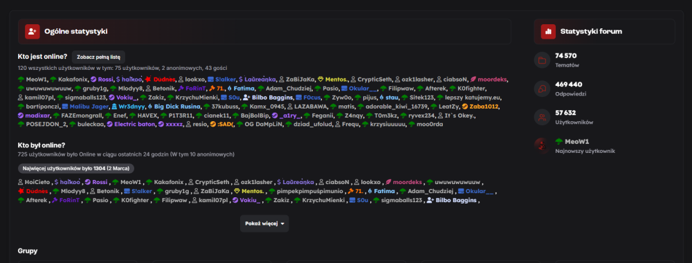The height and width of the screenshot is (263, 692).
Task: Click username OG DaMpLiN
Action: [263, 125]
